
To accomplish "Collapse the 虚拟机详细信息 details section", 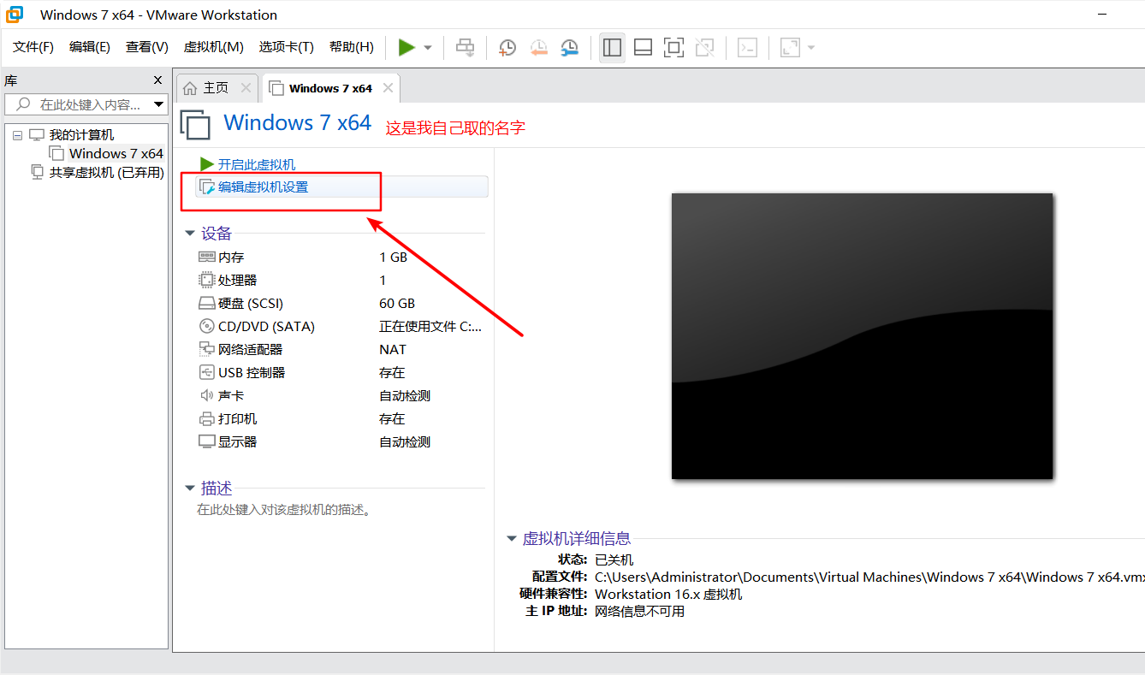I will [511, 538].
